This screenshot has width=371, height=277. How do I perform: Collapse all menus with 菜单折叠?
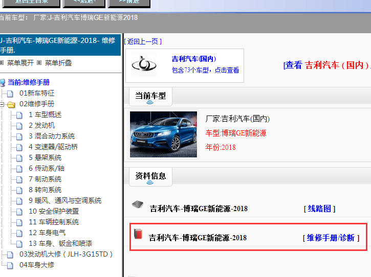click(58, 63)
